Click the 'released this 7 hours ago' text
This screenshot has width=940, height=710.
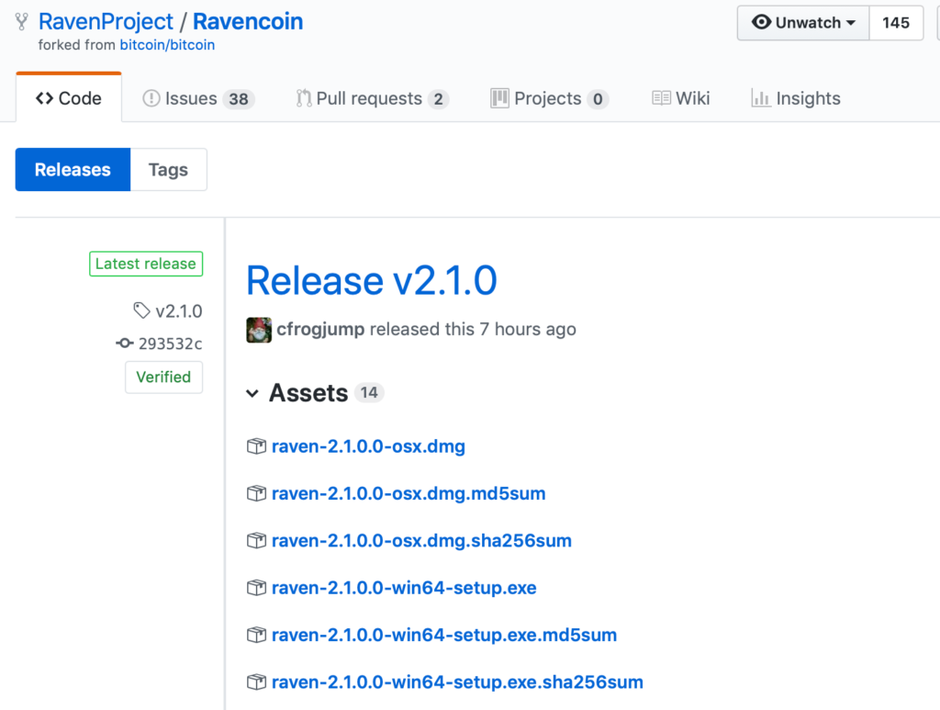pos(473,329)
